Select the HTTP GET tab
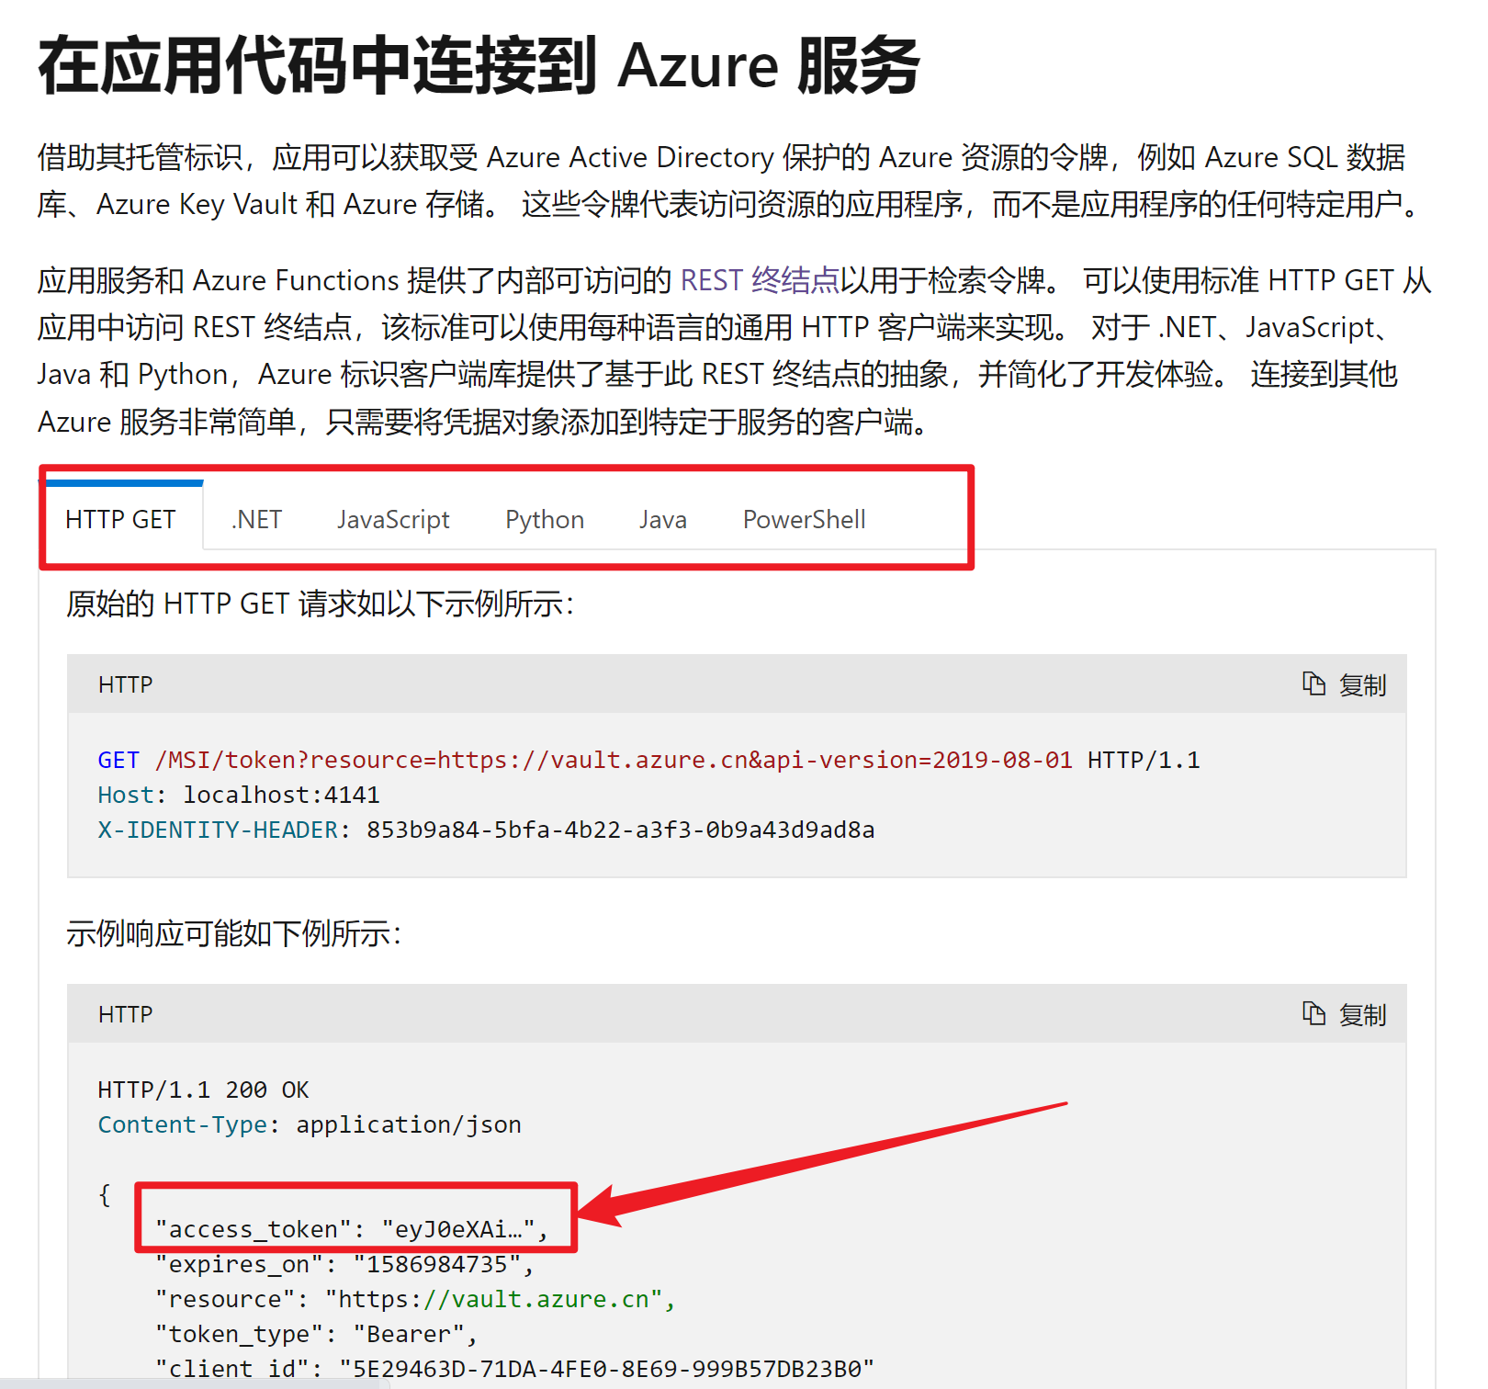Viewport: 1488px width, 1389px height. [x=120, y=520]
